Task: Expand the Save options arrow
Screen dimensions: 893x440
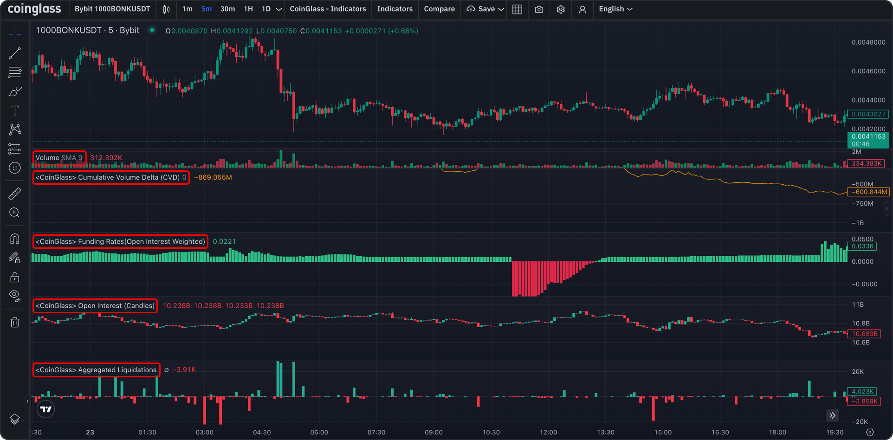Action: [501, 9]
